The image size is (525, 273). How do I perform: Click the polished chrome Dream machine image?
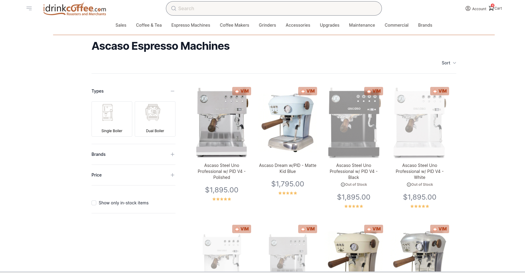tap(420, 251)
